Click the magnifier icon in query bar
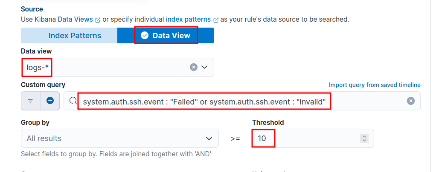 click(73, 101)
